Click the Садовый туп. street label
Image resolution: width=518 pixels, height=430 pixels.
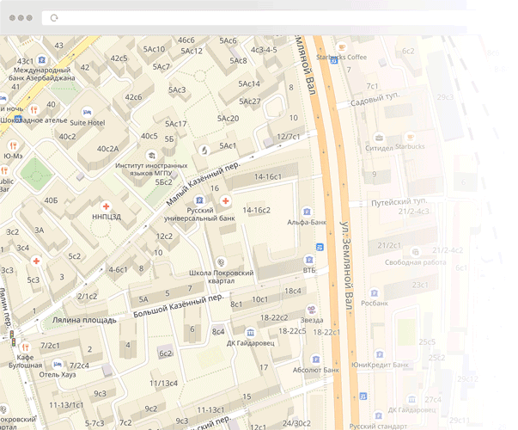(375, 99)
